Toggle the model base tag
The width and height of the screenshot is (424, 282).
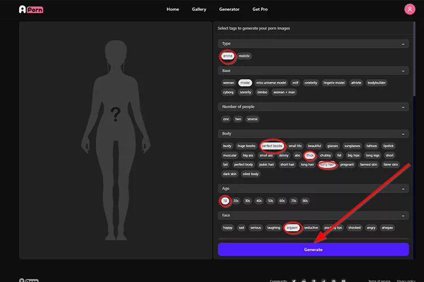(245, 83)
